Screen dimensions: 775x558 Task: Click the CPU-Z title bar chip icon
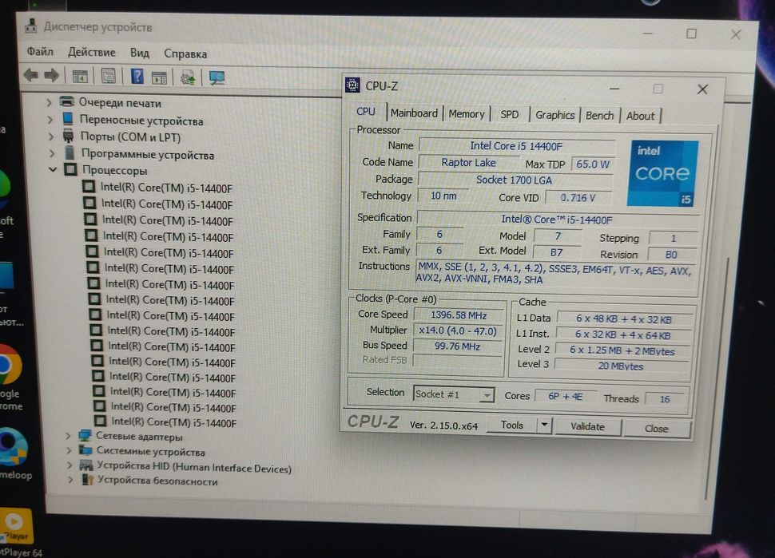coord(352,85)
